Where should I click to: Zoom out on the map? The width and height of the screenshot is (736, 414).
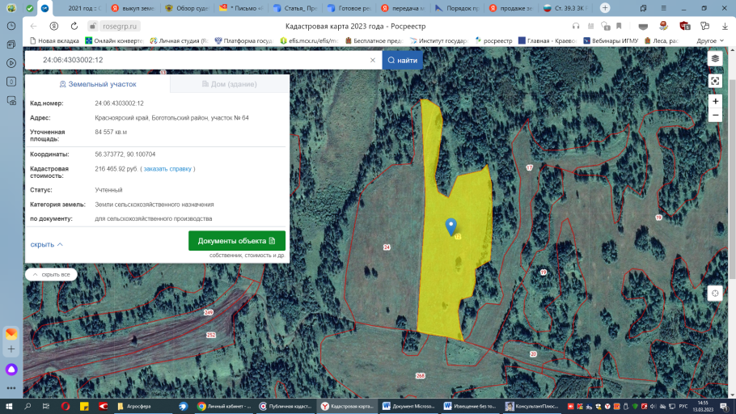(x=715, y=116)
